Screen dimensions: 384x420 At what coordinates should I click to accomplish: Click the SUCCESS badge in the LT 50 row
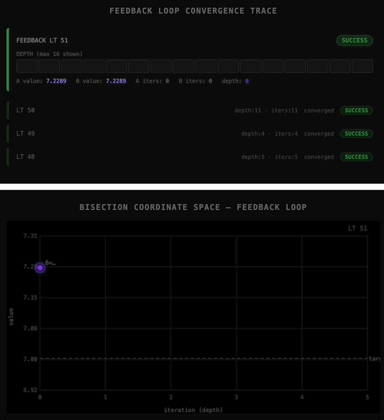[x=356, y=110]
